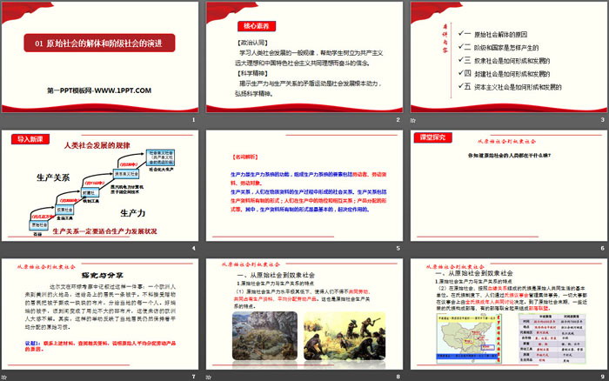Click slide number 6 label

[602, 248]
